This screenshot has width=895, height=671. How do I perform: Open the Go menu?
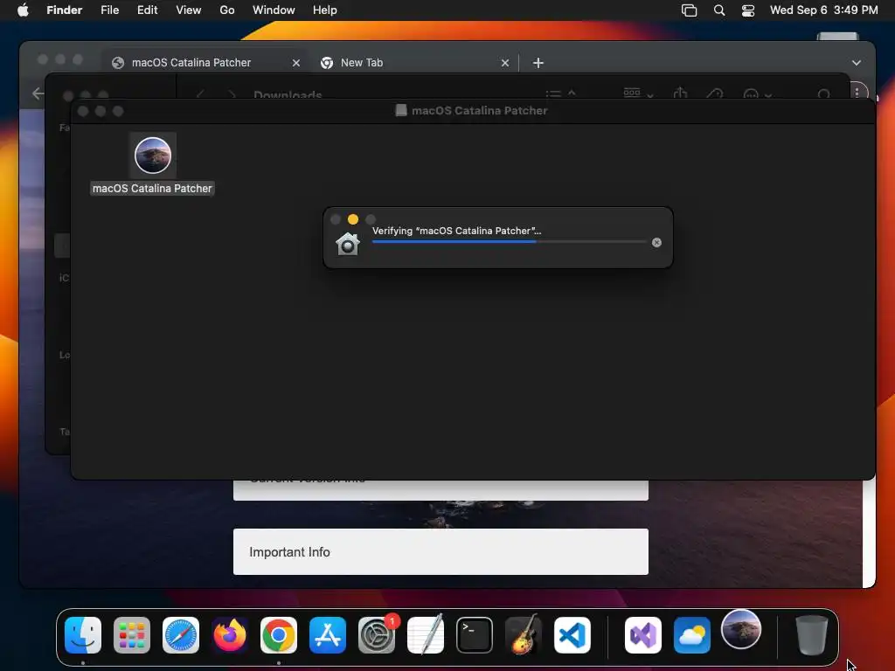pyautogui.click(x=227, y=10)
